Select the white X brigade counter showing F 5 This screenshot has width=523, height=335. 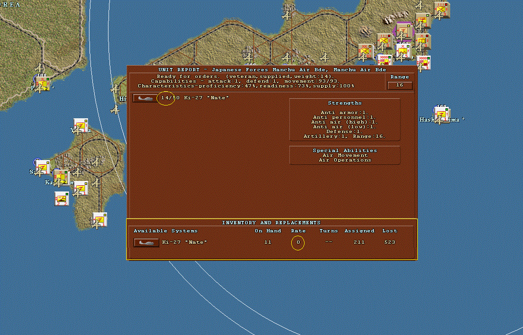click(x=404, y=52)
